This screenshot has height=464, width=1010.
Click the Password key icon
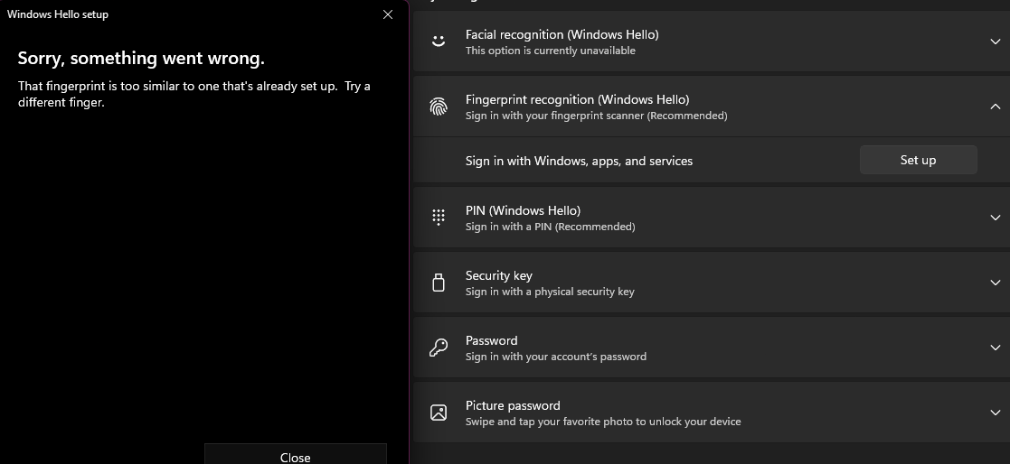pyautogui.click(x=439, y=348)
